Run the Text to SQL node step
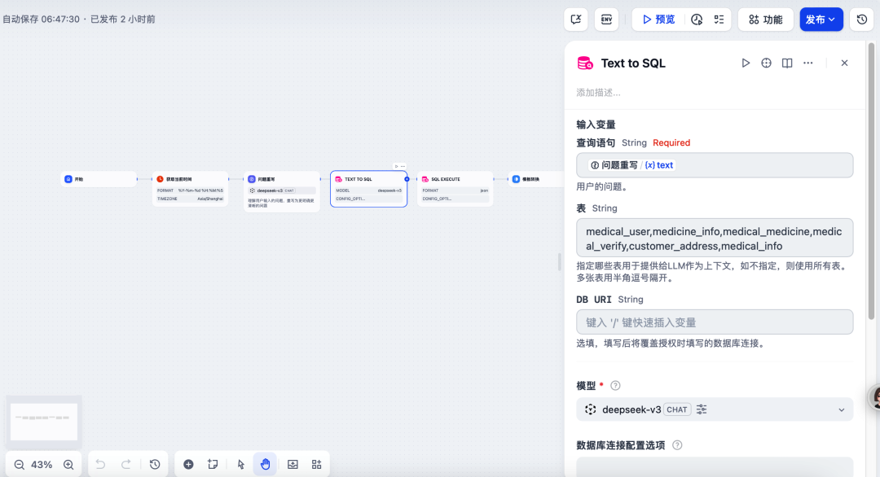Viewport: 880px width, 477px height. pos(746,63)
